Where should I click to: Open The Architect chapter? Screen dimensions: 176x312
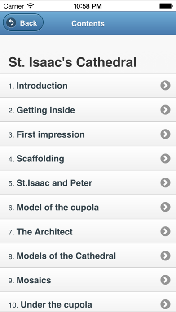pyautogui.click(x=88, y=231)
